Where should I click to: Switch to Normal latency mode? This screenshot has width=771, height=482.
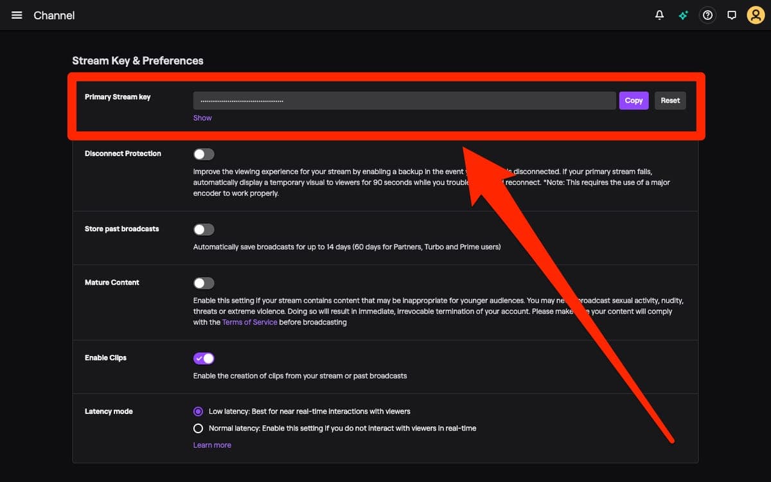[199, 428]
